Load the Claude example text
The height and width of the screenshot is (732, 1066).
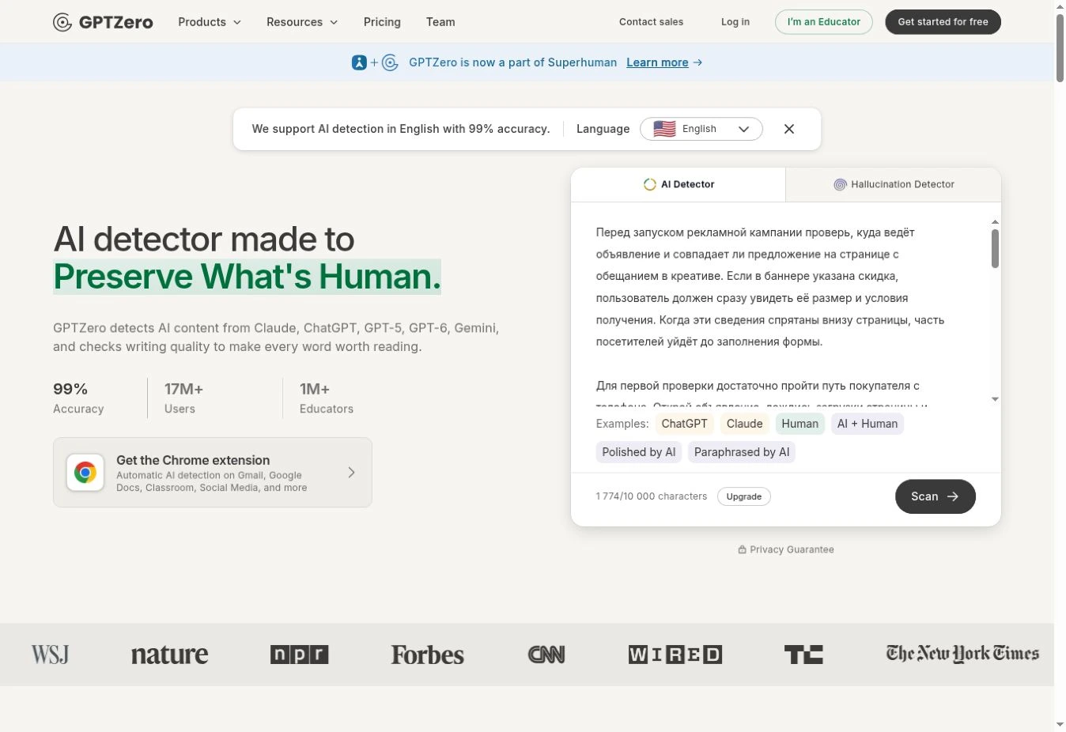745,424
